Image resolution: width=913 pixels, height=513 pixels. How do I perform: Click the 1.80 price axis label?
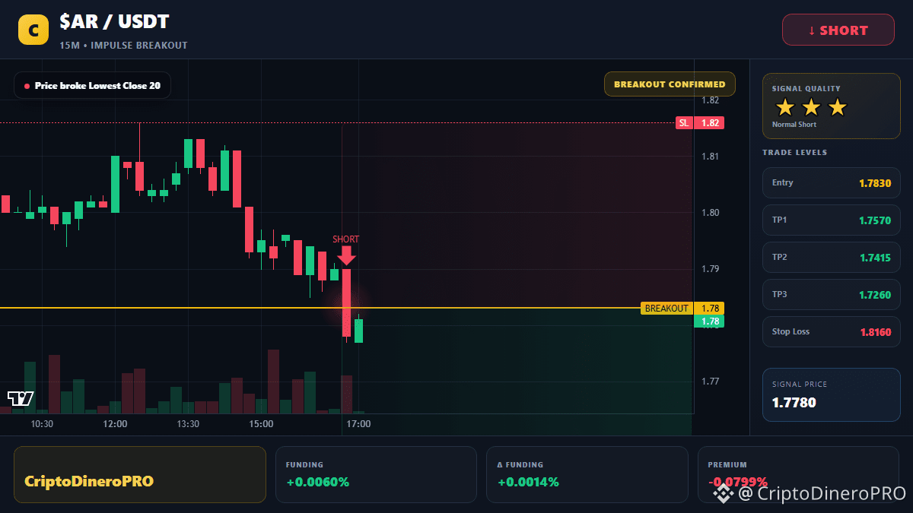click(x=710, y=213)
